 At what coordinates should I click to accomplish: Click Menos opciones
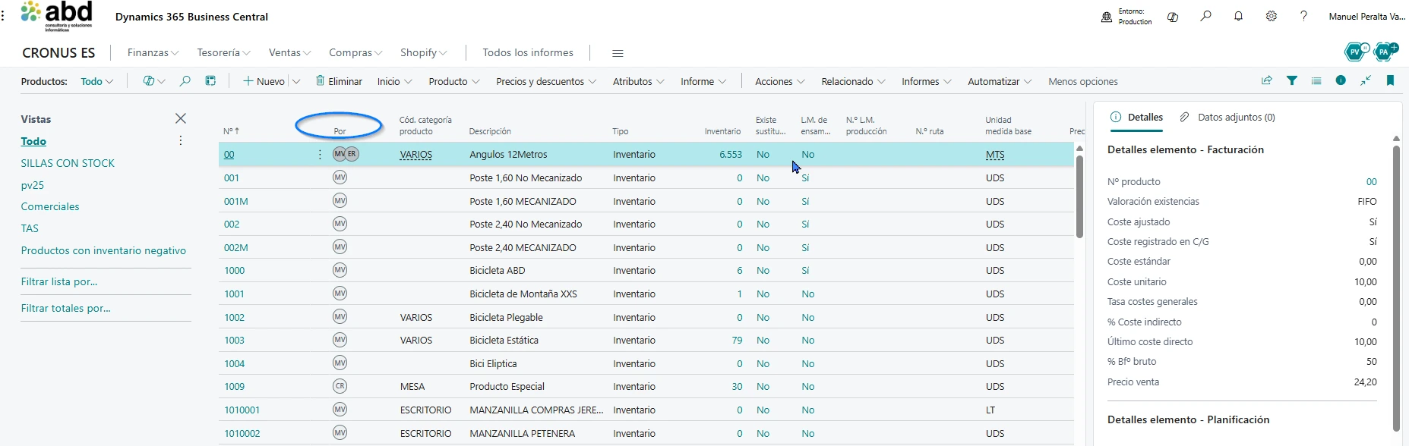coord(1082,81)
